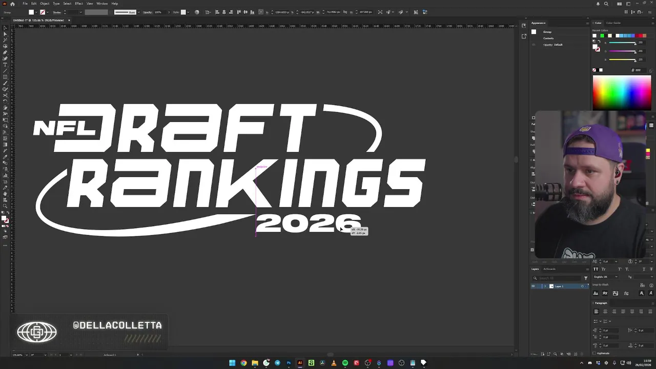Select the Type tool

click(5, 65)
